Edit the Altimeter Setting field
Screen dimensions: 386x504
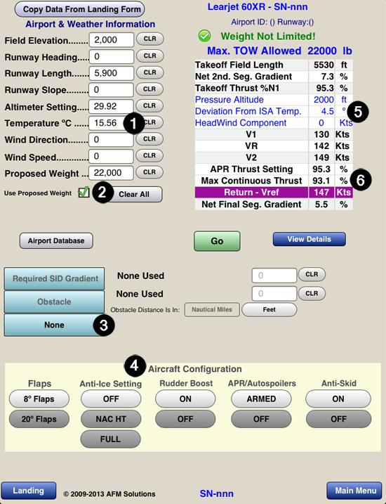[111, 106]
